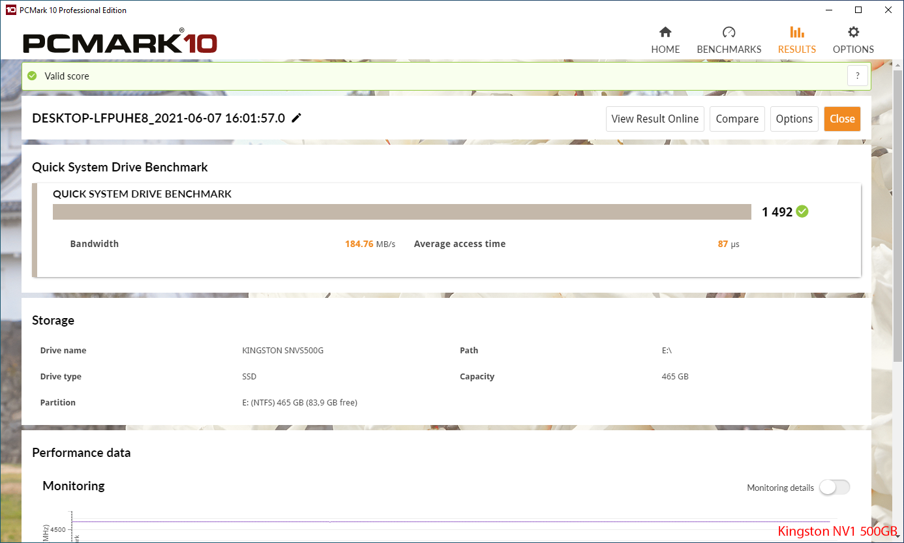
Task: Click the Quick System Drive Benchmark score bar
Action: pos(402,212)
